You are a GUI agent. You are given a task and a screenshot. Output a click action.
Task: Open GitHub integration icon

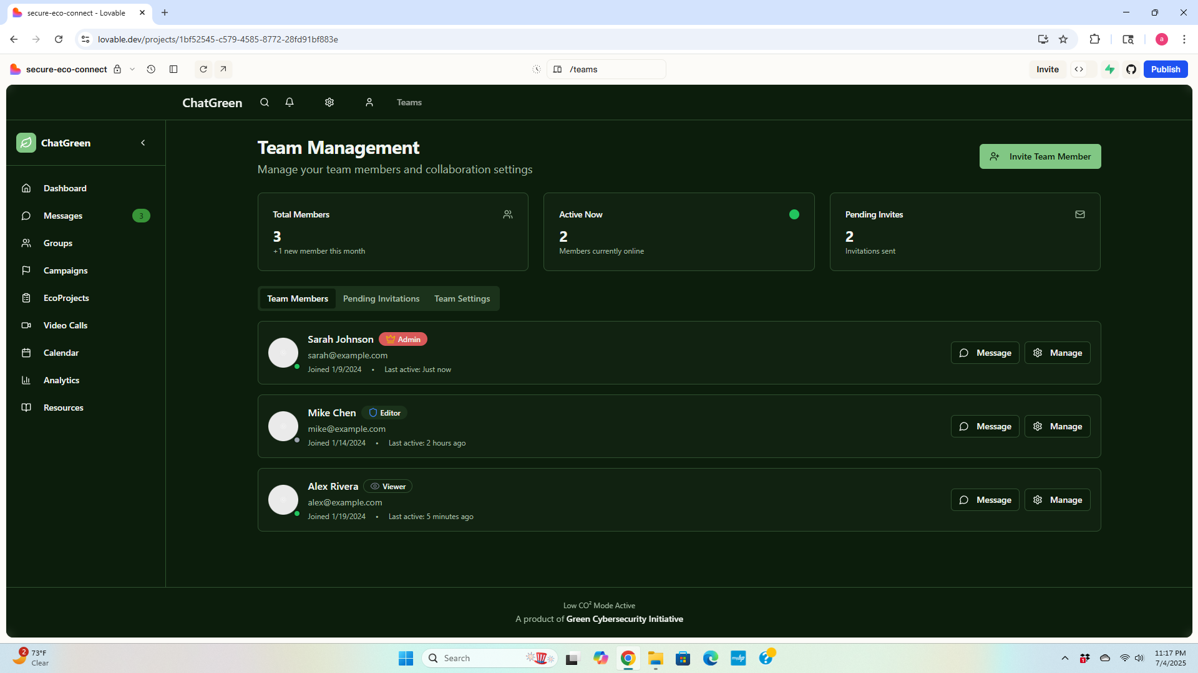coord(1131,69)
